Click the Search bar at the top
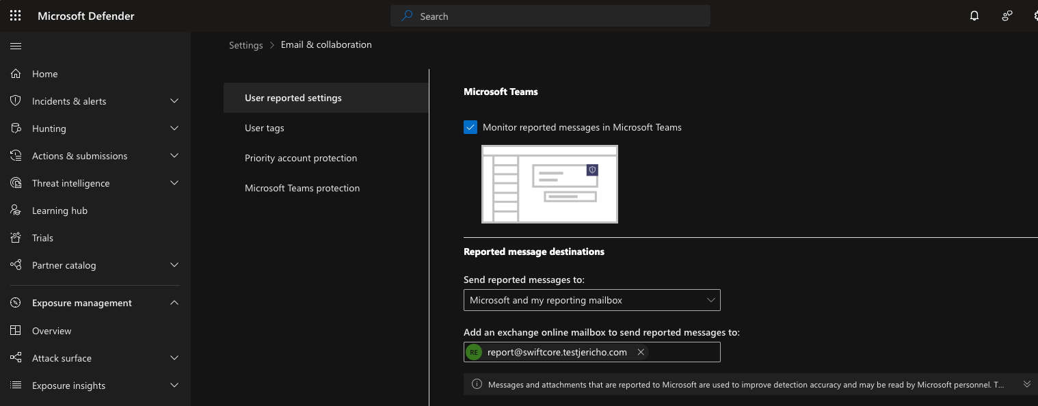The width and height of the screenshot is (1038, 406). coord(550,15)
